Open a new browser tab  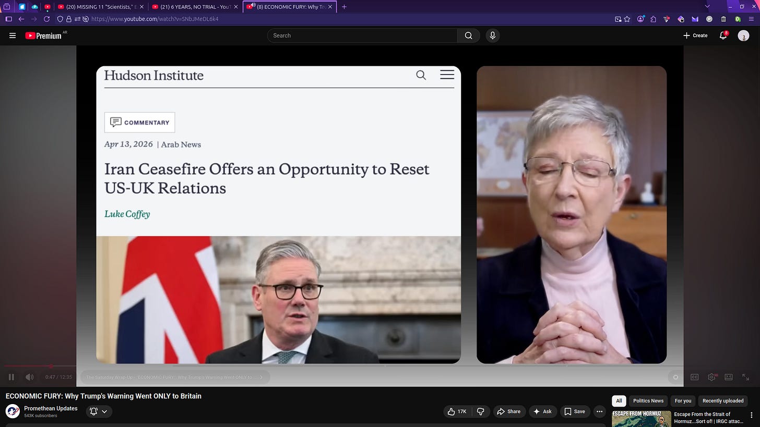coord(343,7)
